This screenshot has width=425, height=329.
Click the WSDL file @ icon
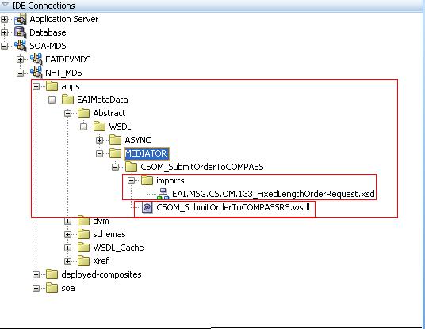pyautogui.click(x=147, y=207)
